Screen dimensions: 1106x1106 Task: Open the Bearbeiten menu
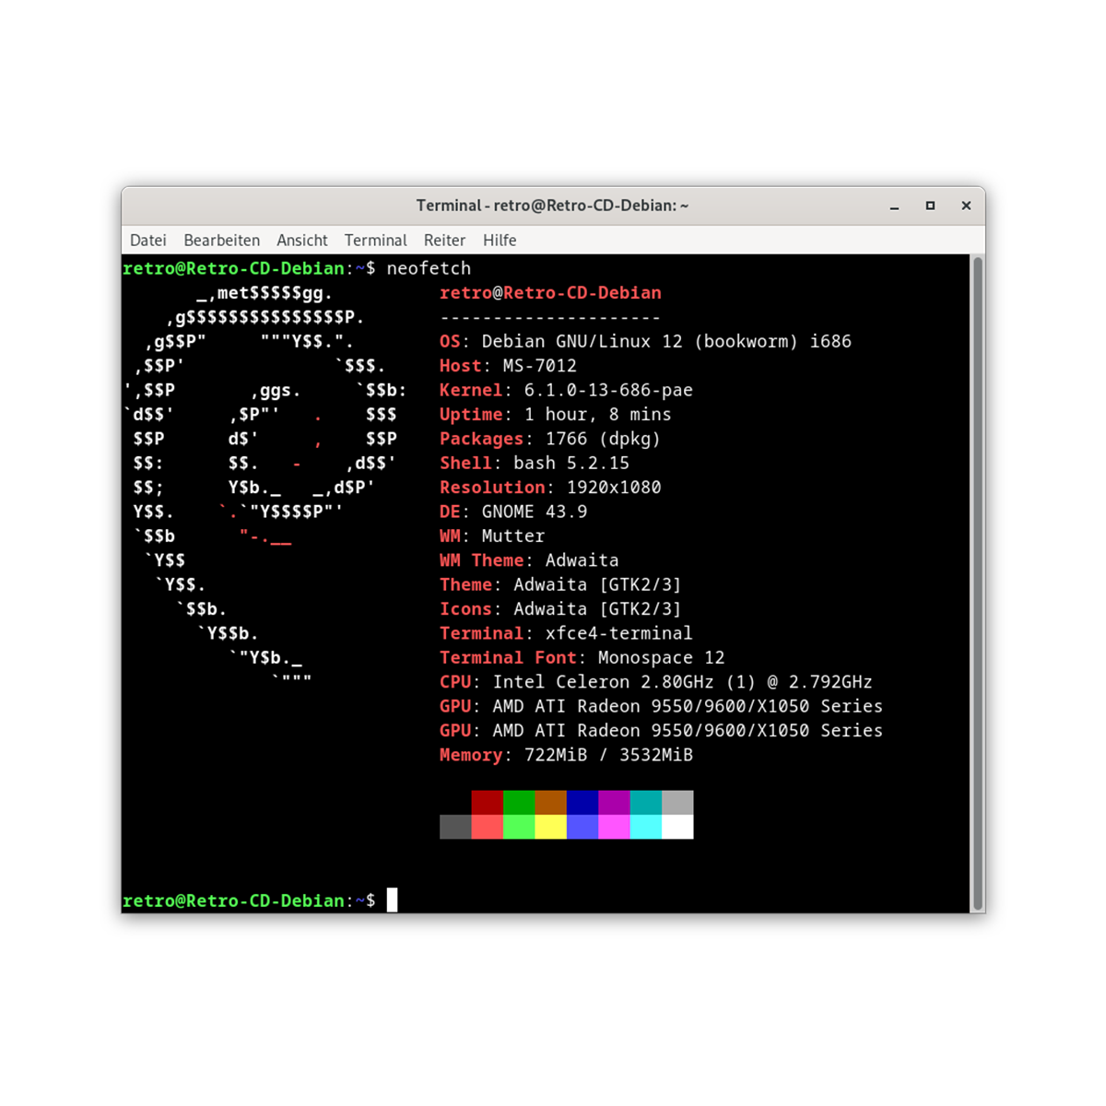coord(221,241)
